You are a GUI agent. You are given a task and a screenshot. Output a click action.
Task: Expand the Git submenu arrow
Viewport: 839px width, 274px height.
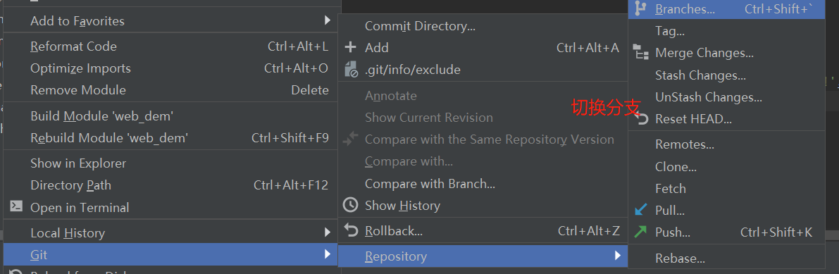click(x=328, y=254)
